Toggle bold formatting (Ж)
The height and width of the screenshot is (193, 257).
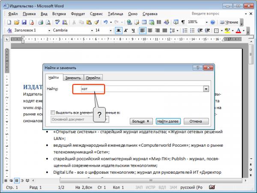click(119, 30)
